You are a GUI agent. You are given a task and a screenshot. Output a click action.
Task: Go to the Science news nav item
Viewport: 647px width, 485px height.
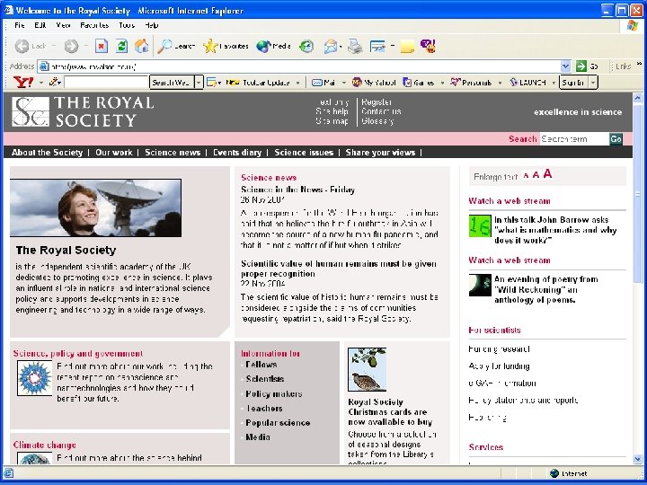173,153
